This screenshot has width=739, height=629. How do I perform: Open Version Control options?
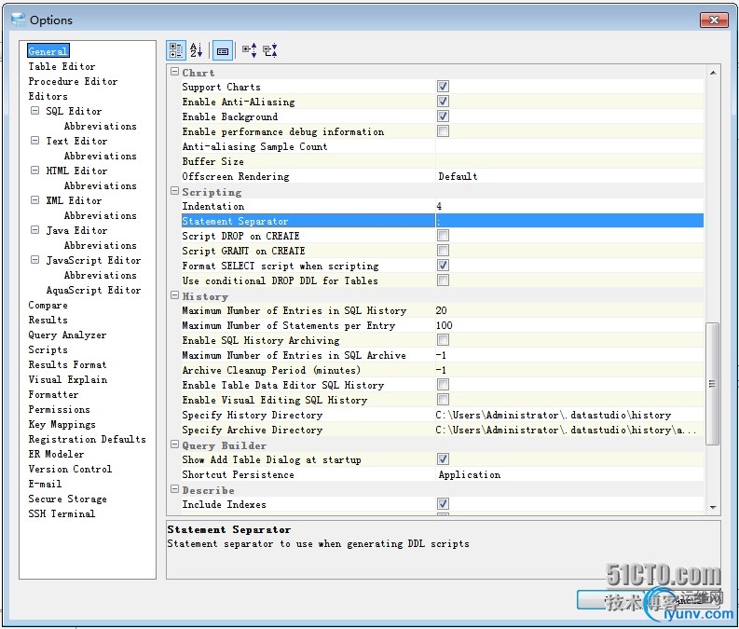(70, 470)
